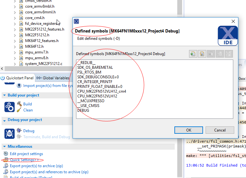The image size is (246, 178).
Task: Click the Build hammer icon
Action: point(19,104)
